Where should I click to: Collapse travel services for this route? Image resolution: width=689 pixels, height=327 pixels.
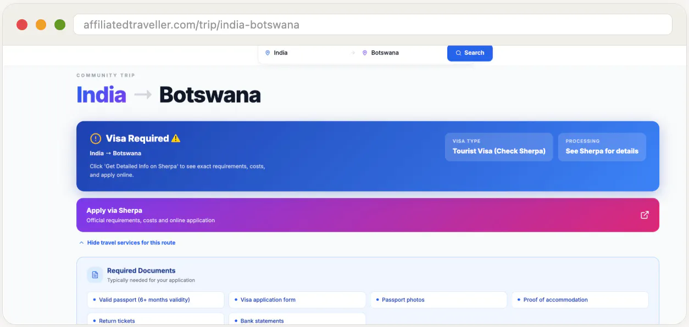127,243
